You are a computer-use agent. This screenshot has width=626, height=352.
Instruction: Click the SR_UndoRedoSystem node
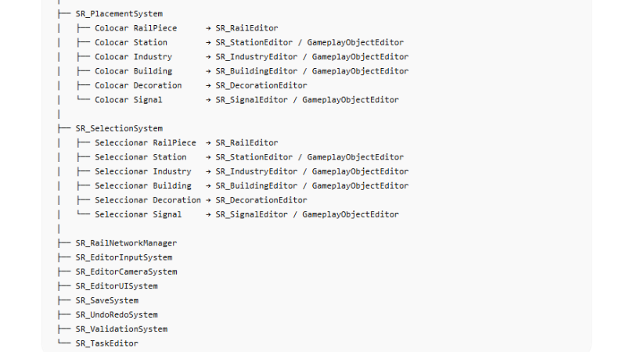point(117,315)
